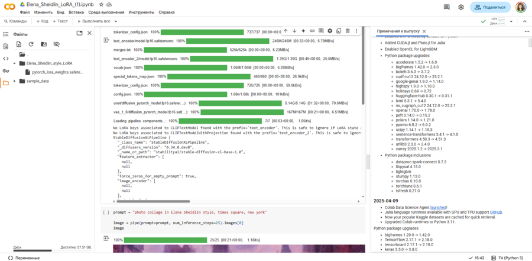Open the 'launched' link in release notes
532x261 pixels.
[439, 207]
